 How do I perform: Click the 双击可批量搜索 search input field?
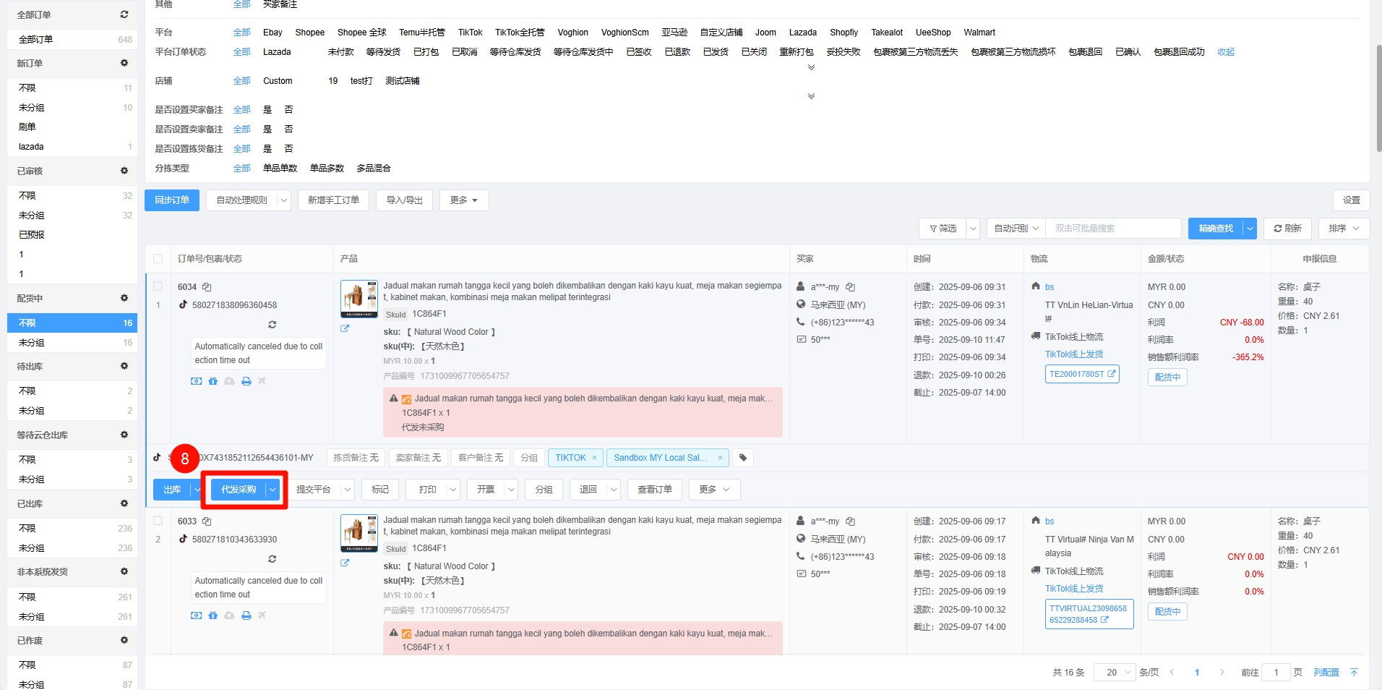1113,229
